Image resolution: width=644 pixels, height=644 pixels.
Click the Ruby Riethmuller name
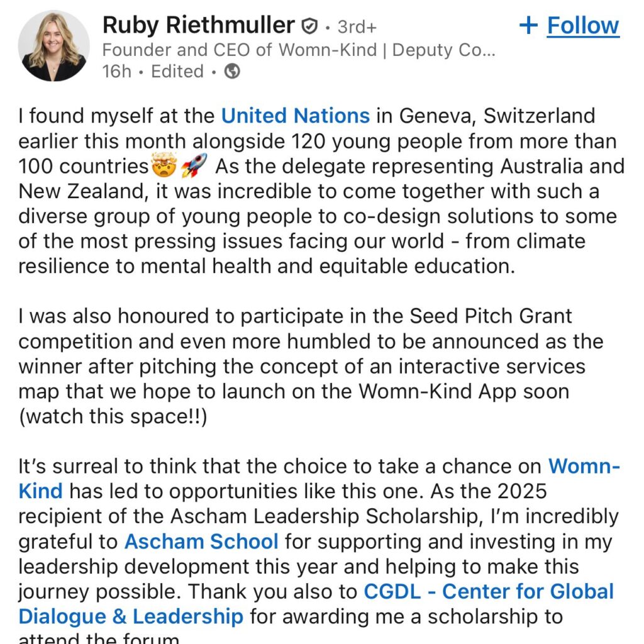(198, 25)
